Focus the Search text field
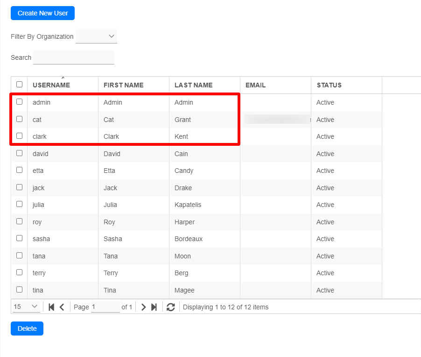This screenshot has height=357, width=421. click(x=74, y=57)
